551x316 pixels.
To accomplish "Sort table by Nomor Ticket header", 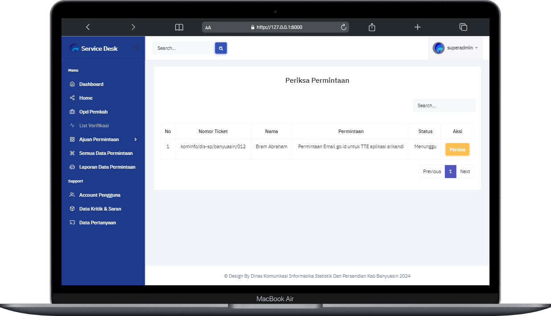I will 213,131.
